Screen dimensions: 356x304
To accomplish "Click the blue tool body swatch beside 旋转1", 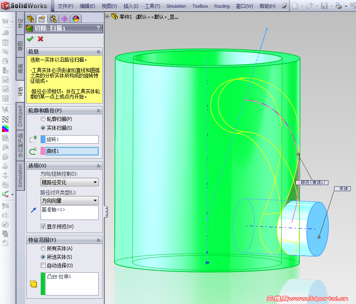I will coord(43,139).
